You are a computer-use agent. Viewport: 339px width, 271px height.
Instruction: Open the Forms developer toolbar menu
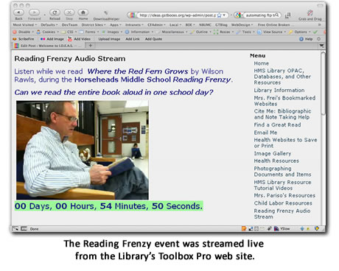[88, 32]
